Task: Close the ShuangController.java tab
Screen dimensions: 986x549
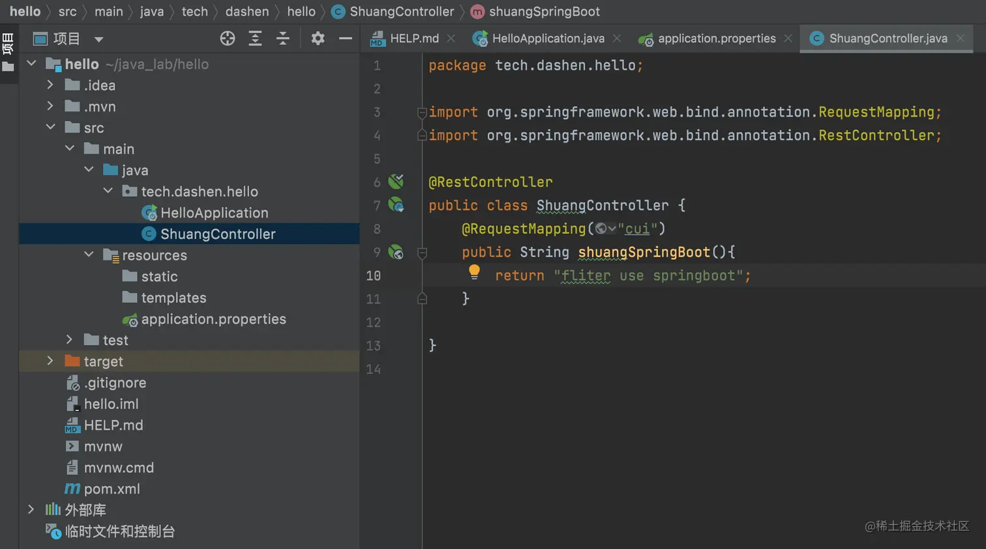Action: (960, 38)
